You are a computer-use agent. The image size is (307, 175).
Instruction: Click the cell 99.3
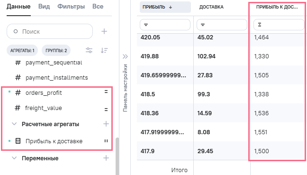(204, 94)
